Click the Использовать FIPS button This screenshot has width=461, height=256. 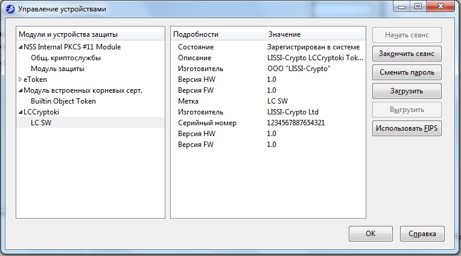tap(407, 128)
